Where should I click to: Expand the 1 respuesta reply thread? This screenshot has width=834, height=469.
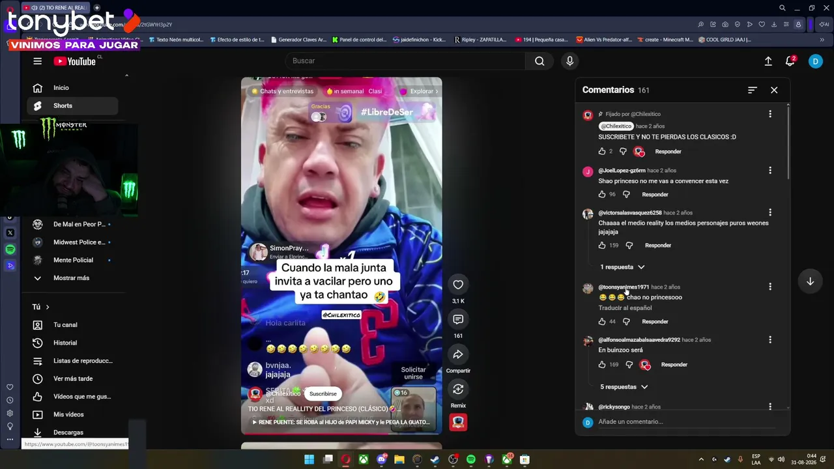tap(622, 267)
